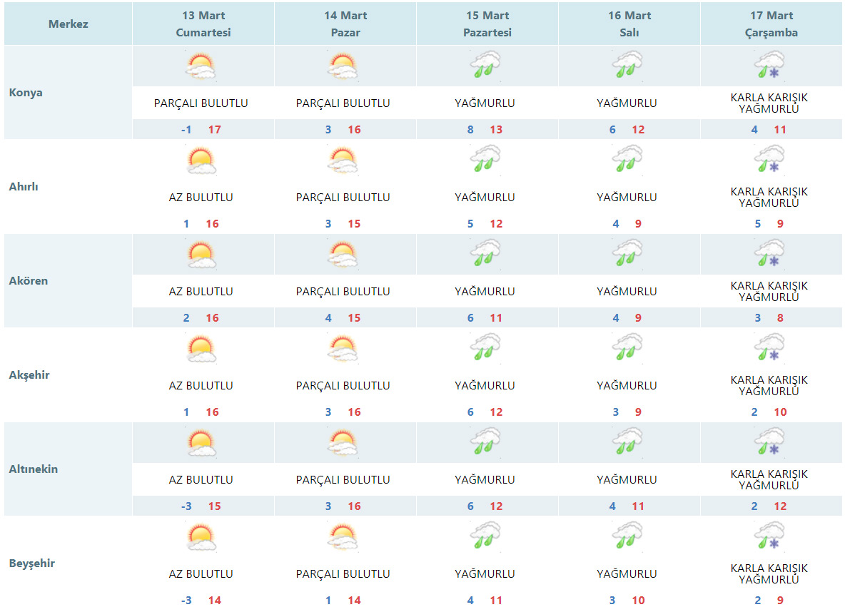Image resolution: width=845 pixels, height=607 pixels.
Task: Click Beyşehir's 13 Mart sunny cloud icon
Action: tap(201, 537)
